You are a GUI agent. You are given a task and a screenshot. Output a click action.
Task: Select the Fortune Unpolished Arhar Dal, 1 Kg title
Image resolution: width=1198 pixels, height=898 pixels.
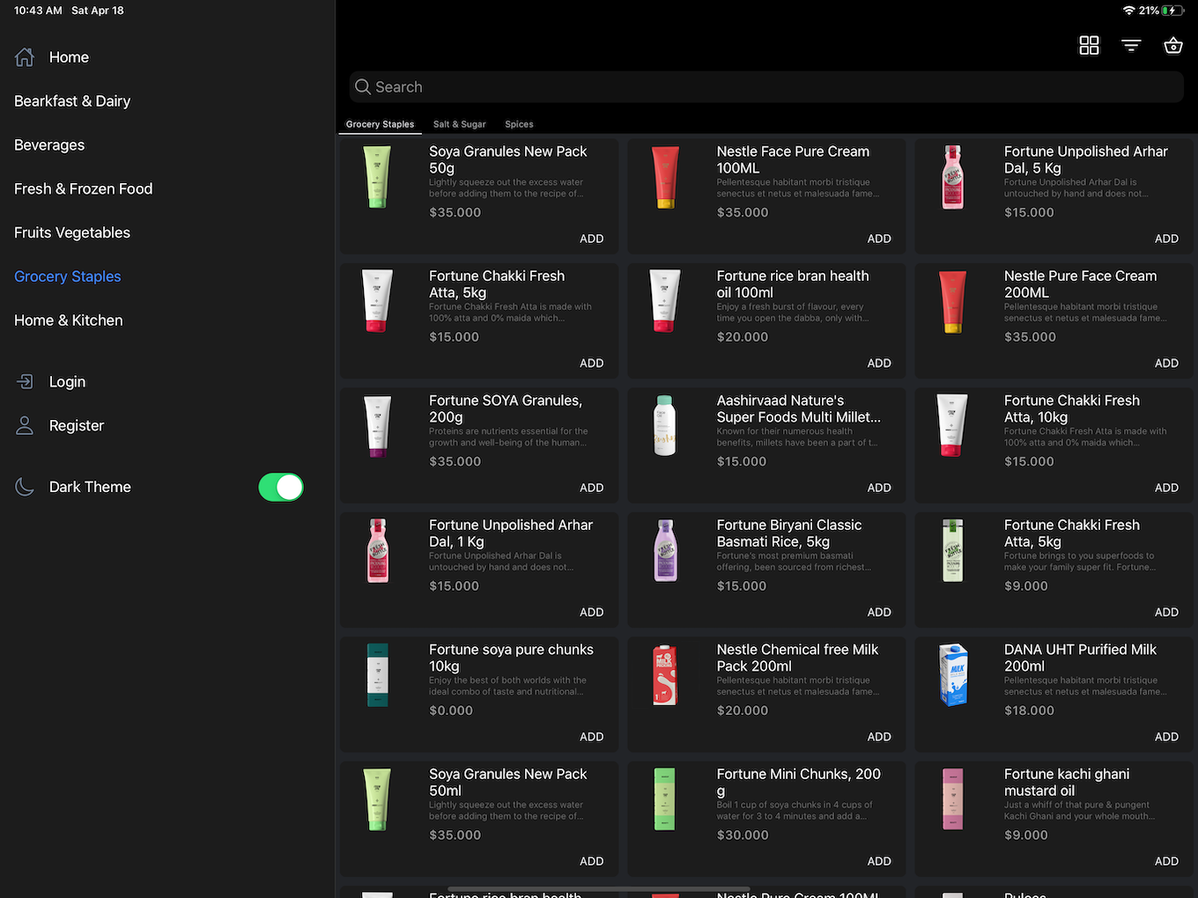point(511,534)
